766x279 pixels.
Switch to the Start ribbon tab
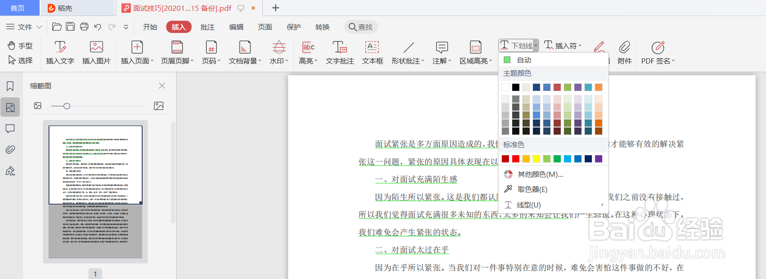pyautogui.click(x=150, y=27)
